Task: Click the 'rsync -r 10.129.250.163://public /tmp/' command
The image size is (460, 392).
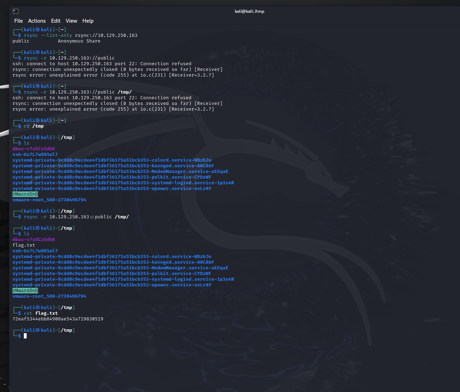Action: click(78, 92)
